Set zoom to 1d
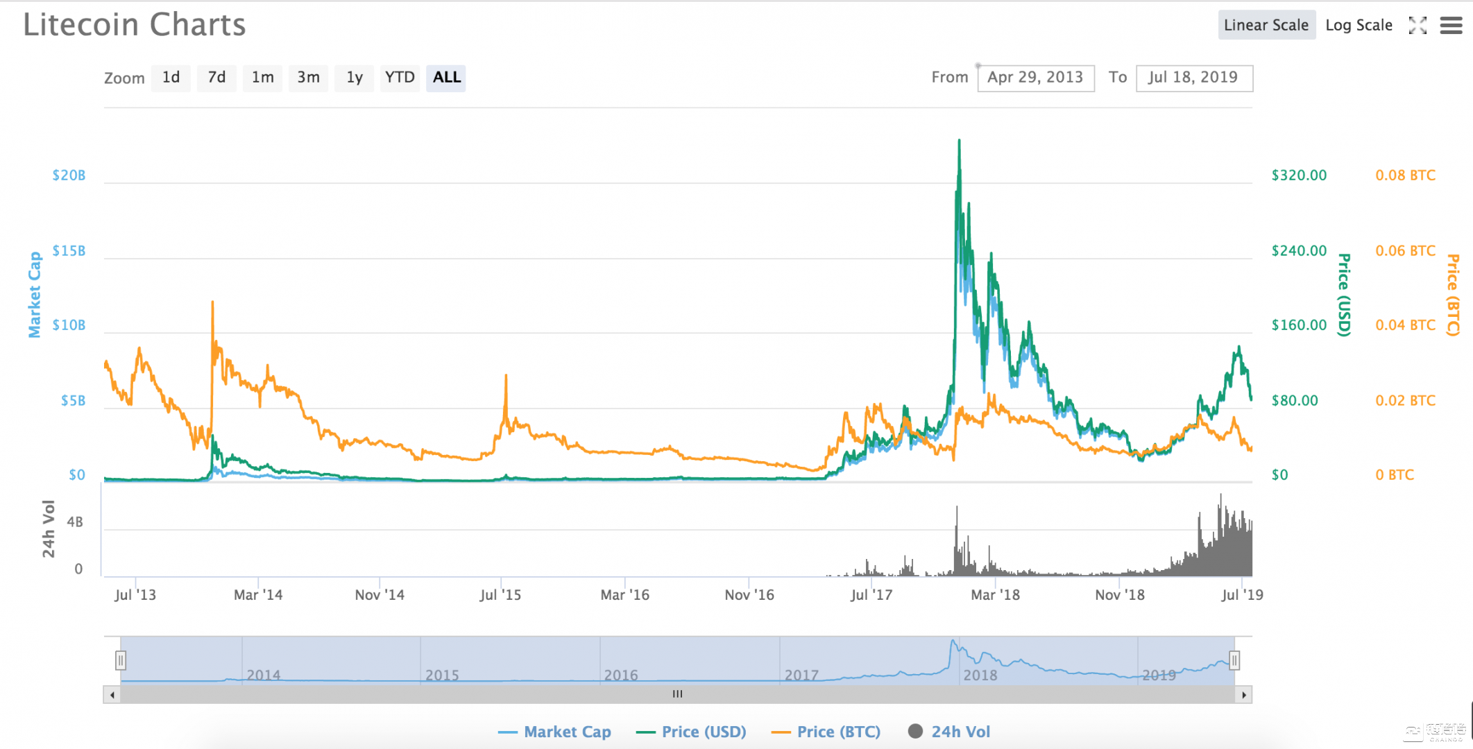1473x749 pixels. (x=171, y=78)
